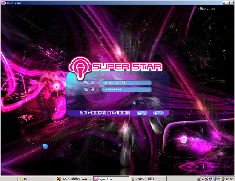Switch to 未命名 - 画图 Paint window
Viewport: 235px width, 181px height.
click(x=148, y=179)
